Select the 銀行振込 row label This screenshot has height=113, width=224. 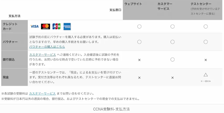(x=9, y=59)
